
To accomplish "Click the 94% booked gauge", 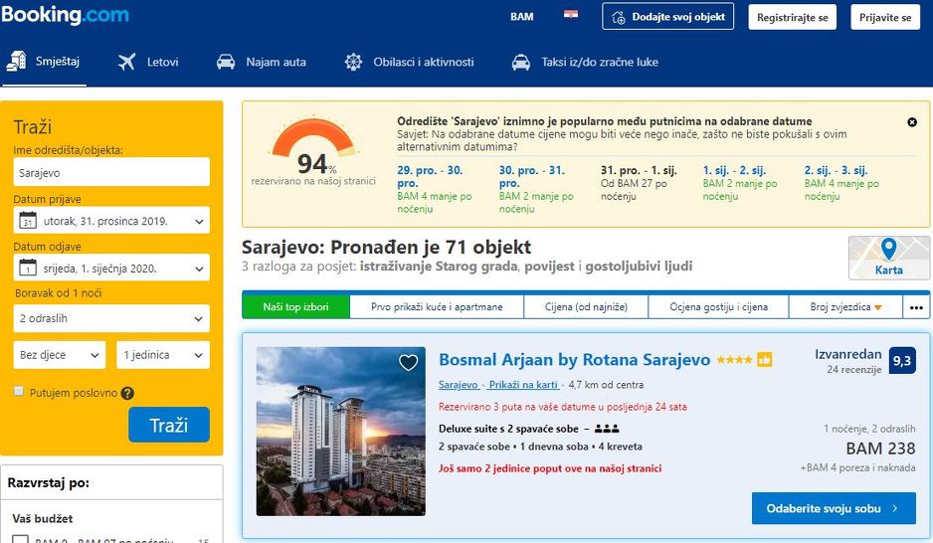I will click(313, 146).
